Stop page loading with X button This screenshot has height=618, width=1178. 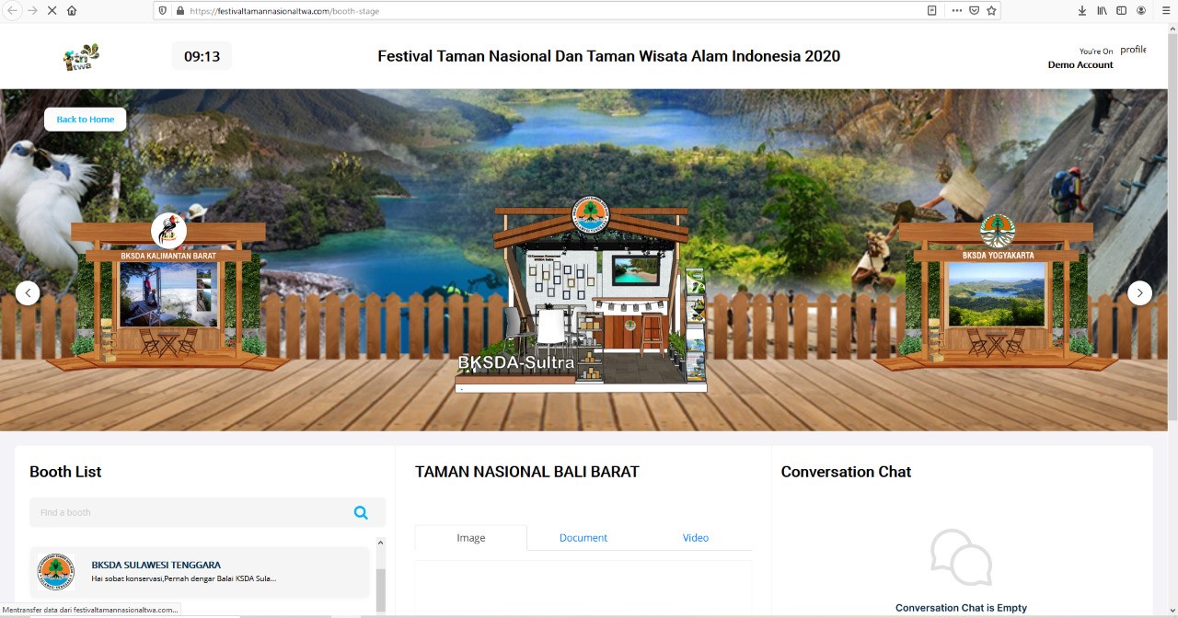(52, 11)
